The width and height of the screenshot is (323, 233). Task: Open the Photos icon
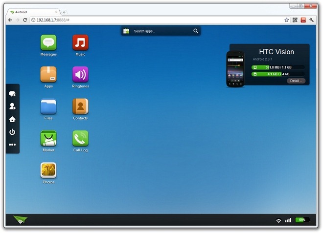[48, 170]
